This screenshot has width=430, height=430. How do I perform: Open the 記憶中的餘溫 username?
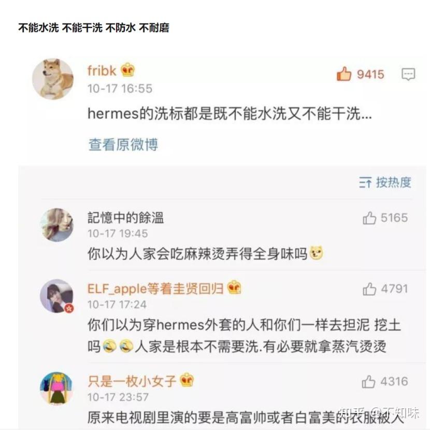(125, 218)
